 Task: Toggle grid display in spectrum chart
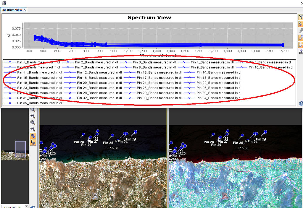click(301, 45)
